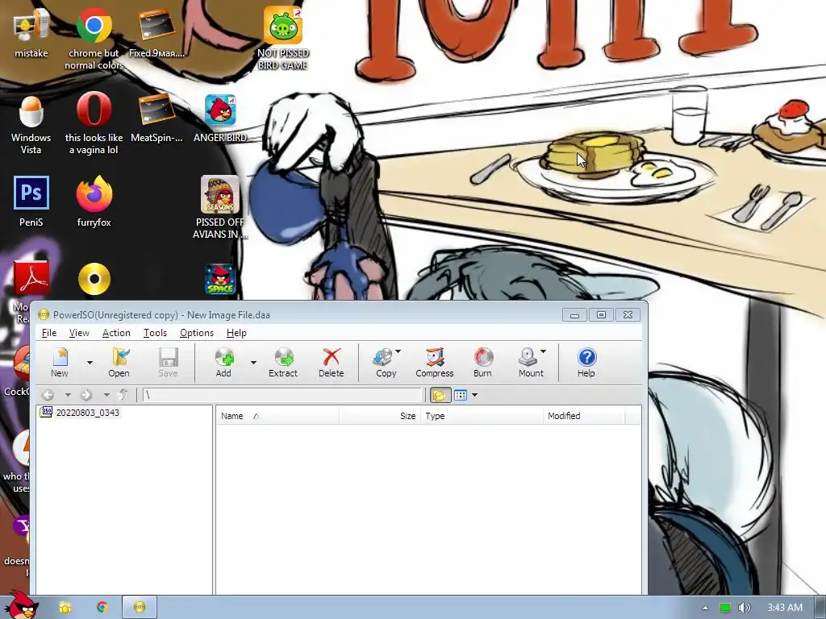
Task: Select the 'NOT PISSED BIRD GAME' desktop icon
Action: click(283, 38)
